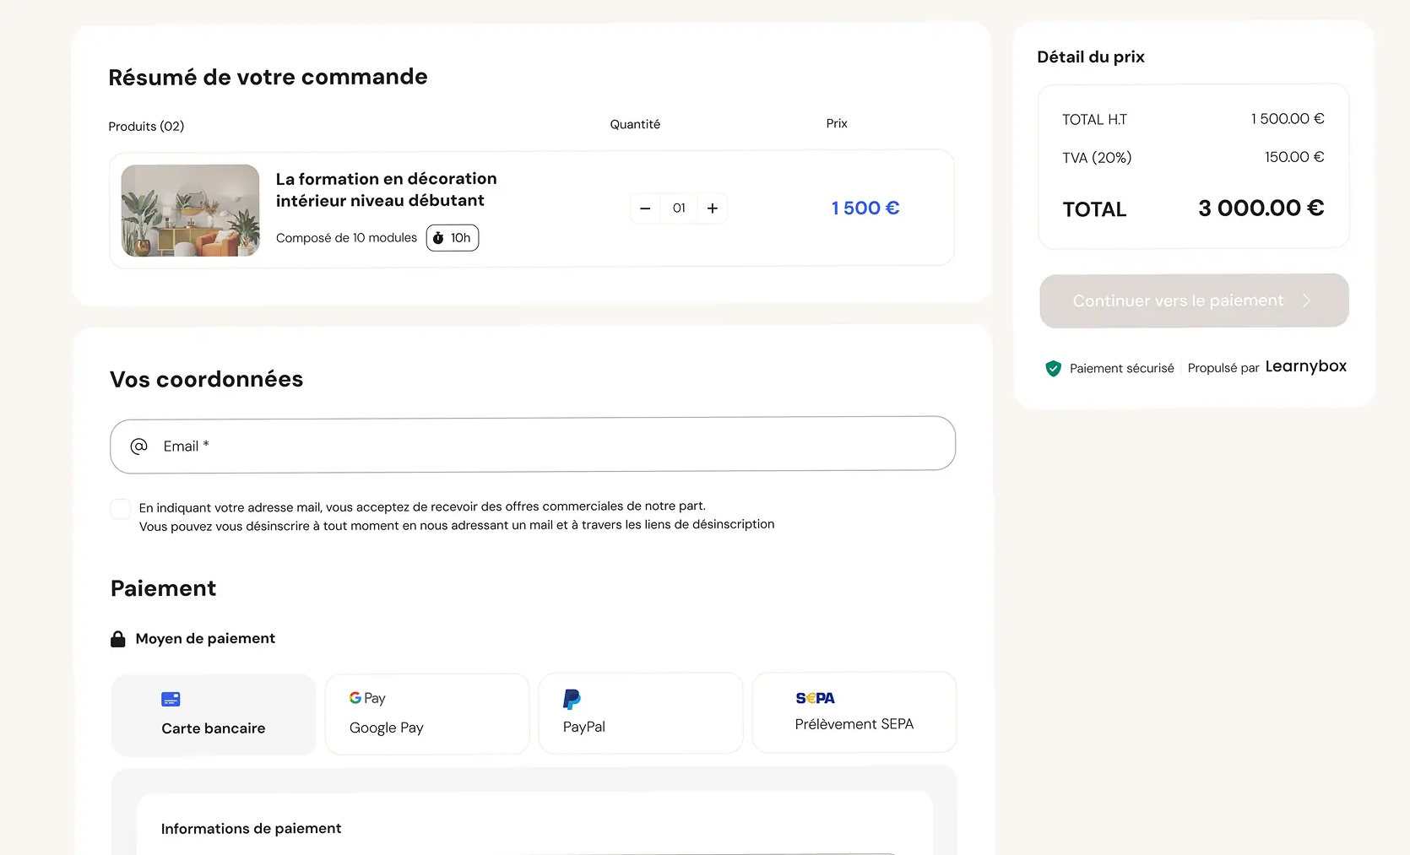Image resolution: width=1410 pixels, height=855 pixels.
Task: Click the Résumé de votre commande heading
Action: point(268,77)
